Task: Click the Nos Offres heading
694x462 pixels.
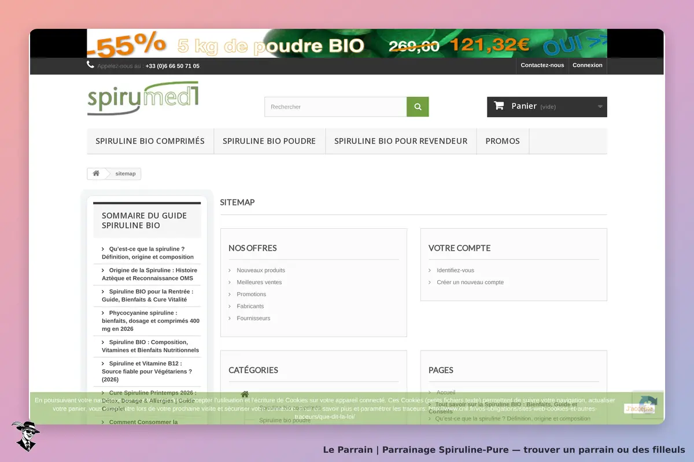Action: point(253,248)
